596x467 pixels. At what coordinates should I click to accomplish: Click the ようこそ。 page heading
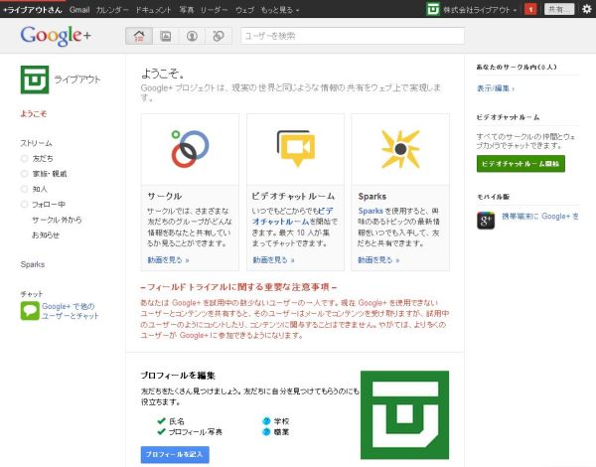163,73
